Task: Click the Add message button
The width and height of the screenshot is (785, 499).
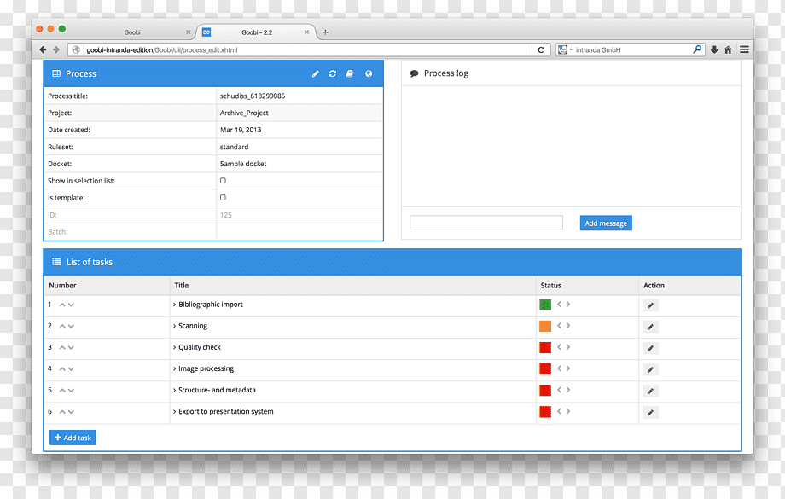Action: pyautogui.click(x=606, y=223)
